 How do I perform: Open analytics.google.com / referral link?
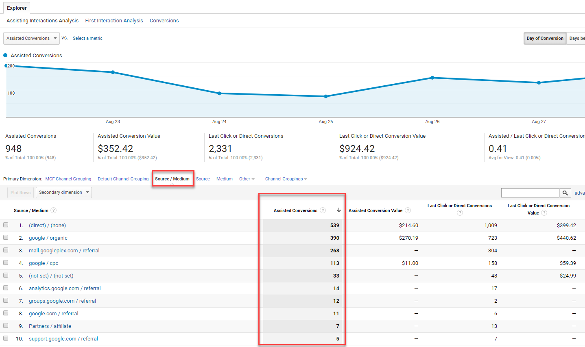(65, 288)
